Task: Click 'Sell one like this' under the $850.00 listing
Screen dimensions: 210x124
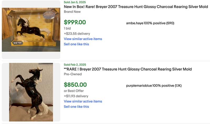Action: 76,107
